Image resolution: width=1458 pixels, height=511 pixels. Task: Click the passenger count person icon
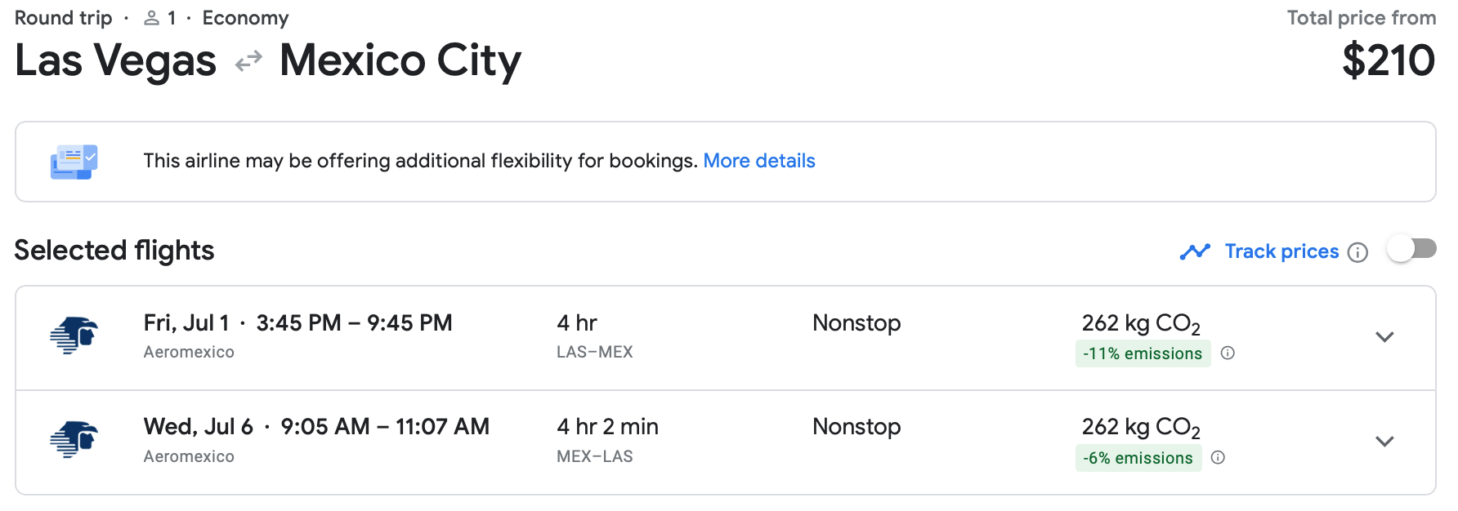(151, 18)
